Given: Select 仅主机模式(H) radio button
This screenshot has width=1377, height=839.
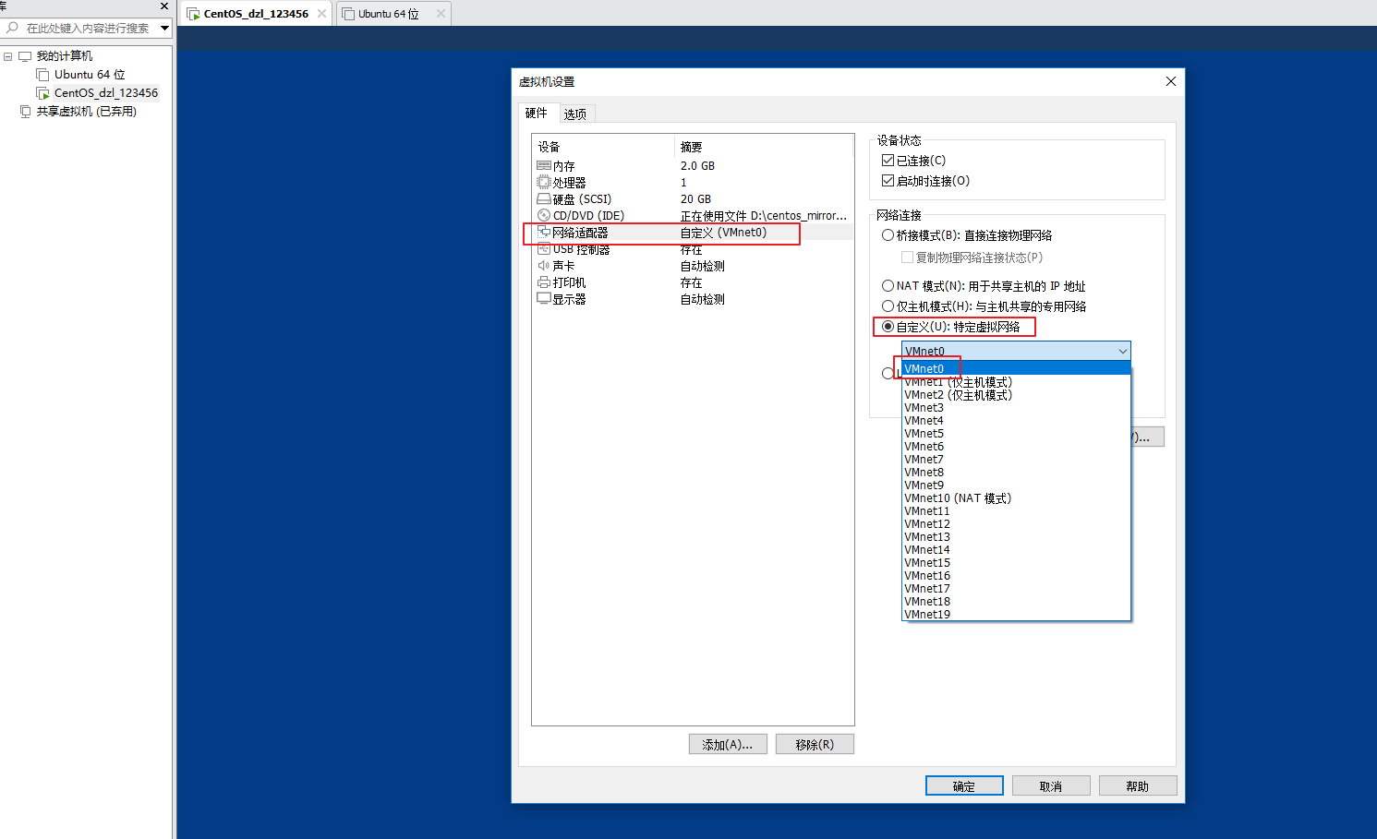Looking at the screenshot, I should (x=888, y=306).
